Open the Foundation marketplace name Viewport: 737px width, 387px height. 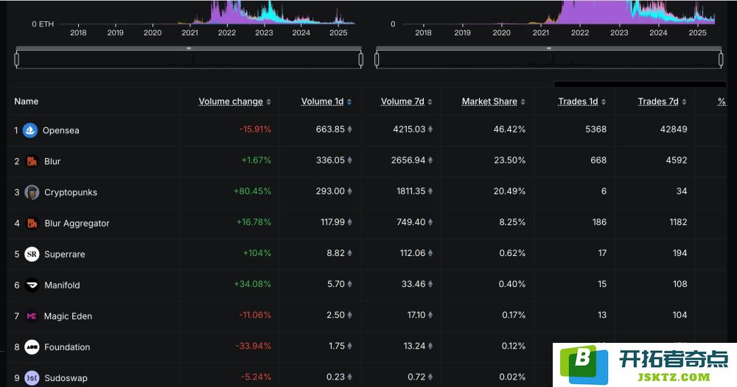point(67,347)
